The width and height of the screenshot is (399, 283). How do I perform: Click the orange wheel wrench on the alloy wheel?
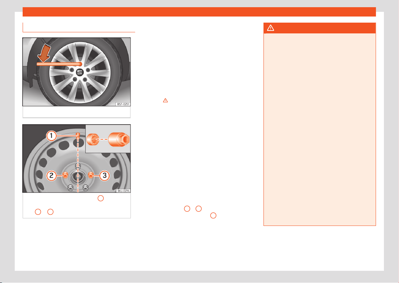[x=59, y=64]
